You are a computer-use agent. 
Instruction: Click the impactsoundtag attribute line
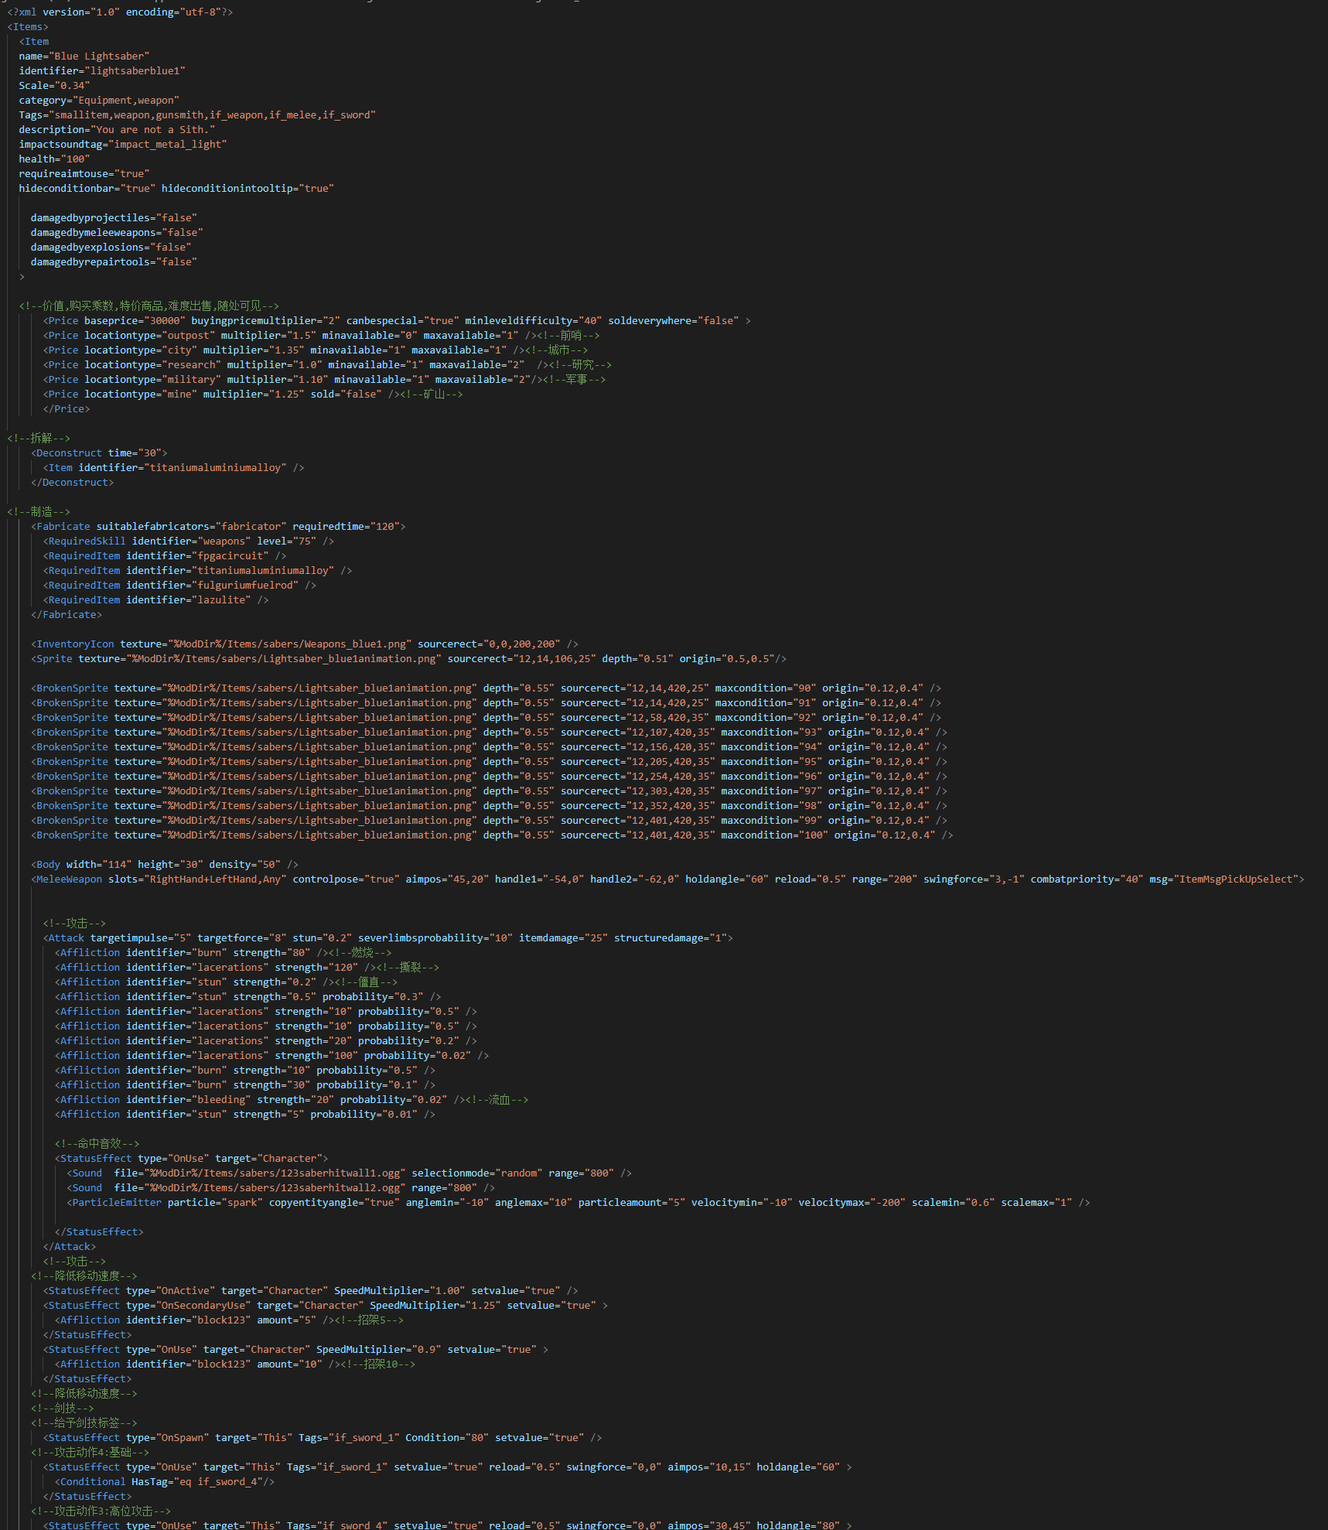tap(123, 145)
